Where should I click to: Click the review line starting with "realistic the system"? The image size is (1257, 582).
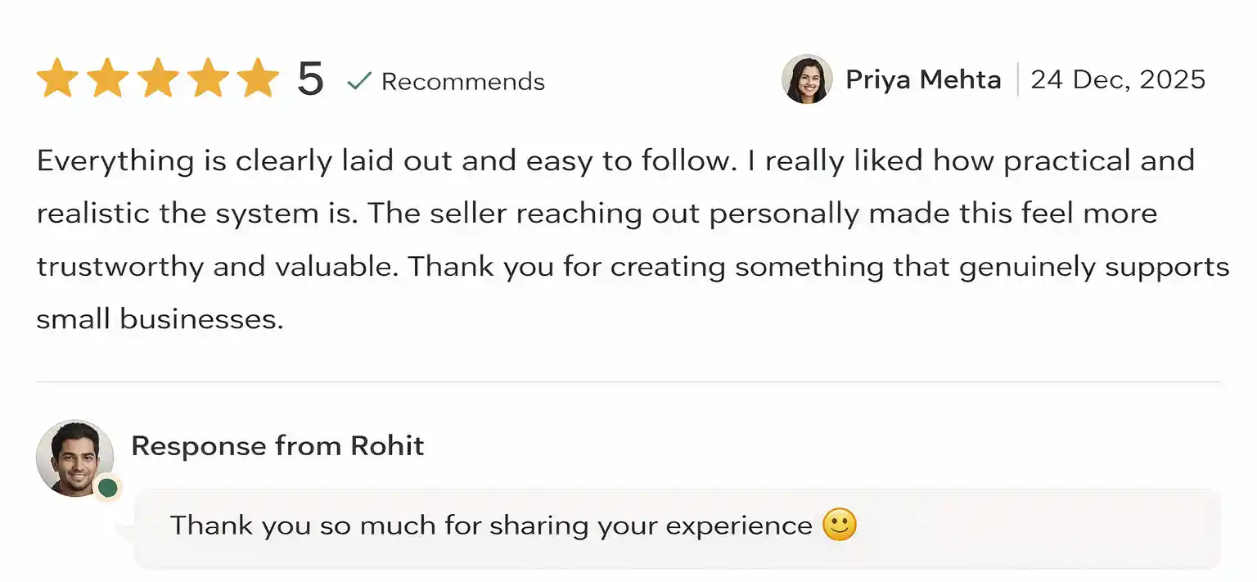click(597, 214)
